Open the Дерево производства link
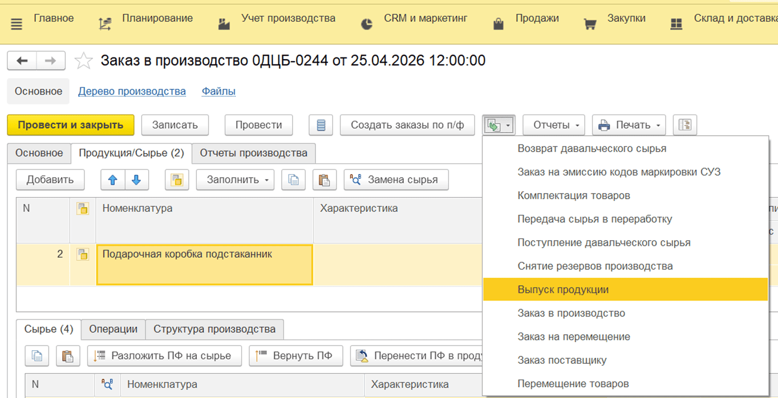The height and width of the screenshot is (398, 778). (132, 91)
